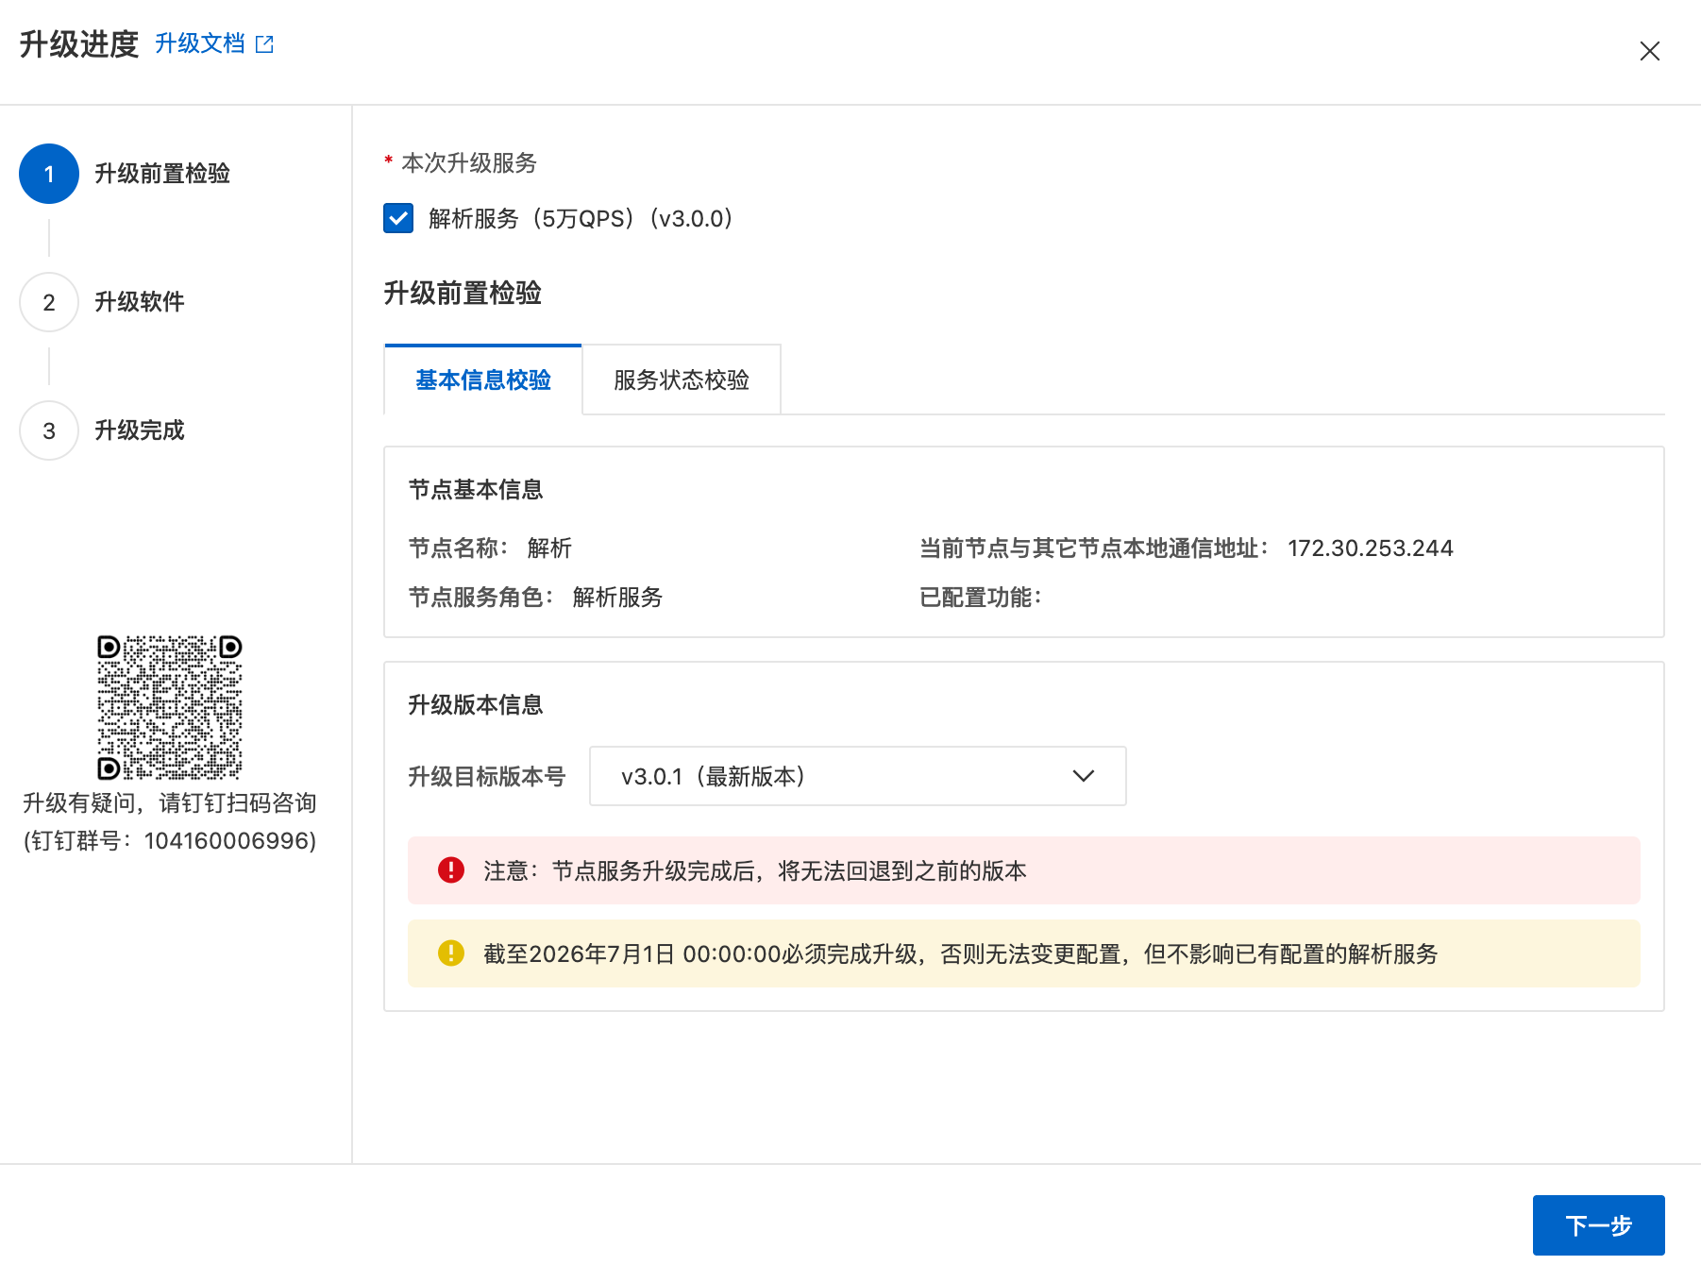Click the DingTalk QR code image

170,707
